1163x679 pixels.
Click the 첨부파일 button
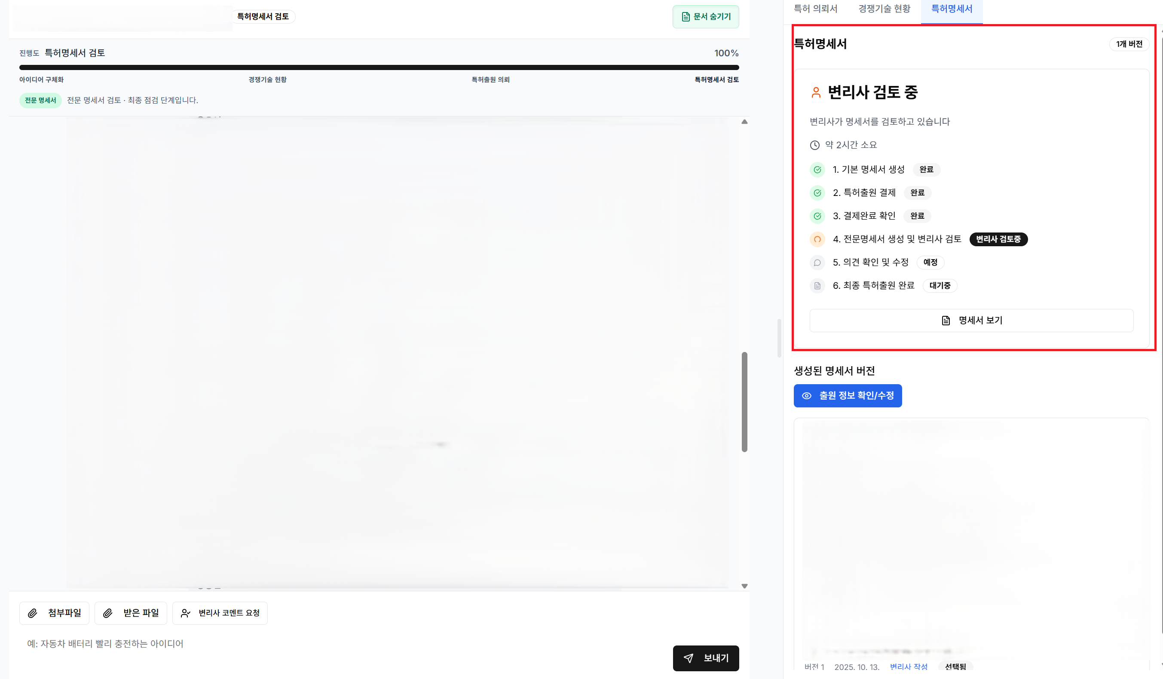click(54, 612)
